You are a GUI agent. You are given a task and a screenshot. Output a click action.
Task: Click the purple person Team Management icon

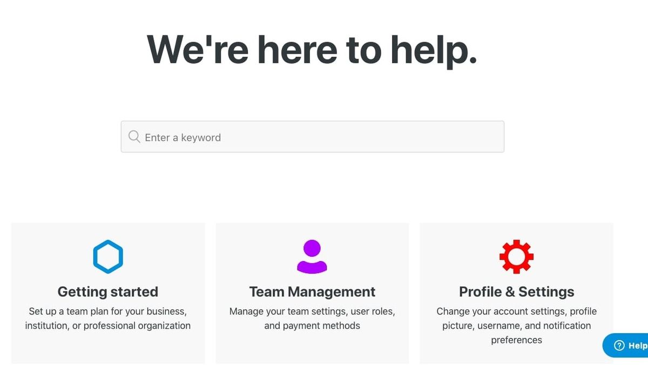point(312,256)
